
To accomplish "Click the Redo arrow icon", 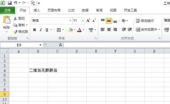I will point(24,3).
